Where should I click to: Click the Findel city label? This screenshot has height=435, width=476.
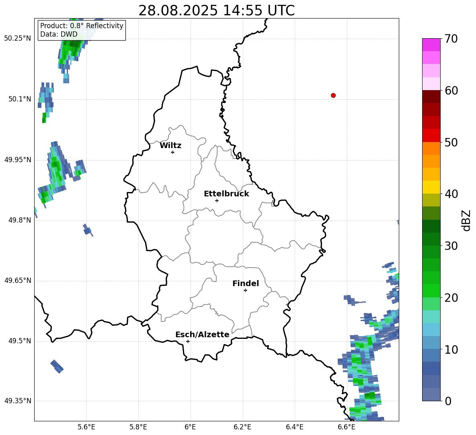click(246, 283)
